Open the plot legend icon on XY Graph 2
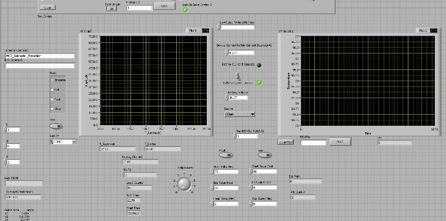 [434, 31]
